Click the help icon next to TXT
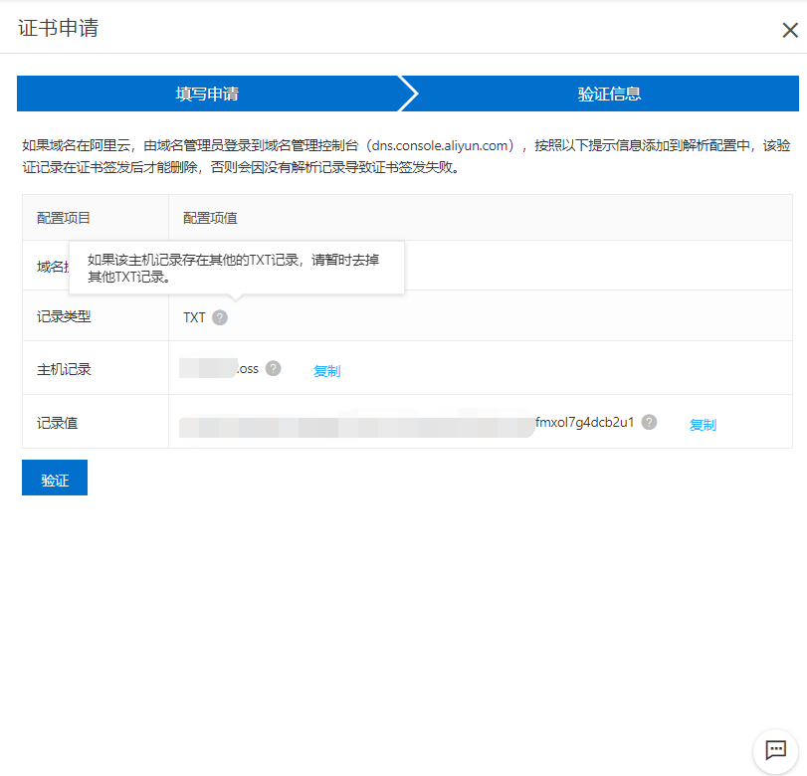Screen dimensions: 807x776 pyautogui.click(x=220, y=317)
